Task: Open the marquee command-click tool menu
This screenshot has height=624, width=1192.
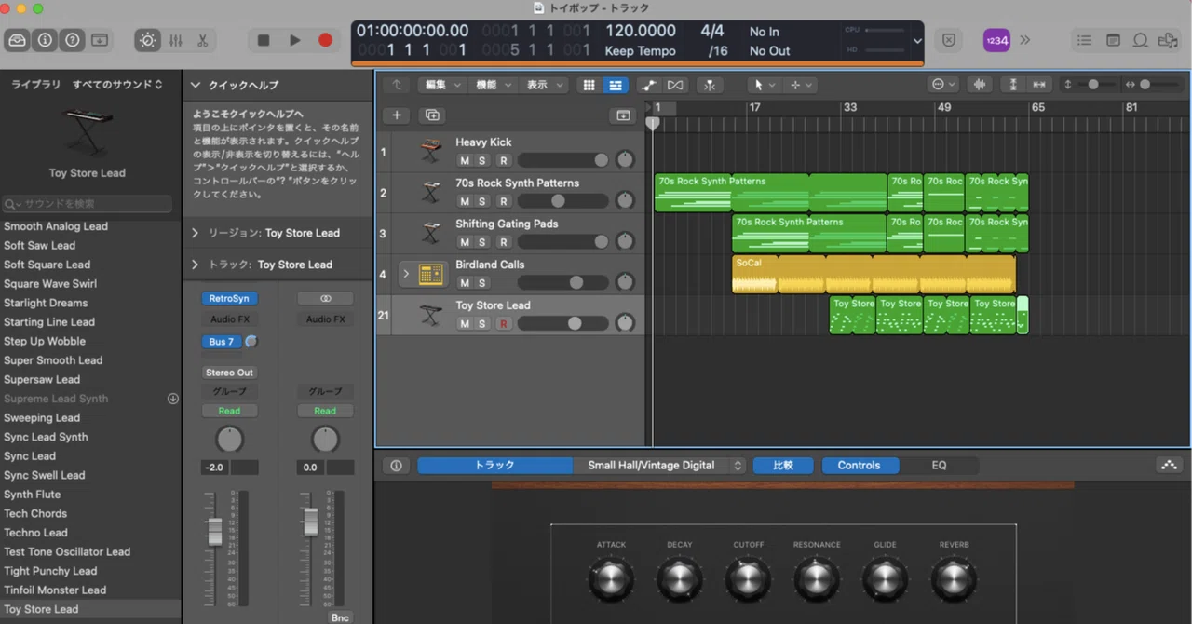Action: [x=800, y=85]
